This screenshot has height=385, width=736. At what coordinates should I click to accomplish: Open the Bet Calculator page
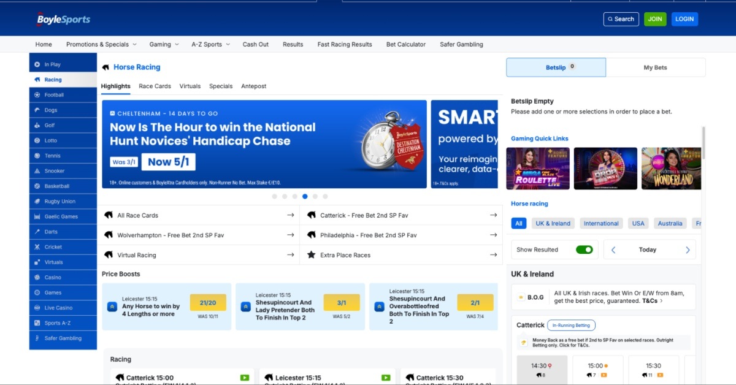405,44
